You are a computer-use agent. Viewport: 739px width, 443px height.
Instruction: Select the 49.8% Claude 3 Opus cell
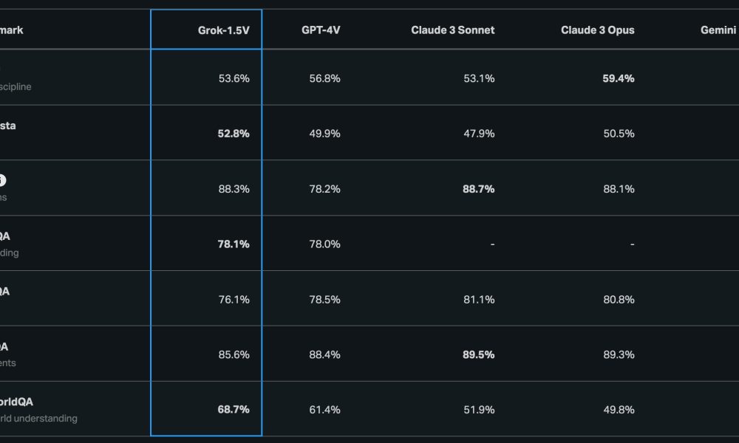pos(619,410)
